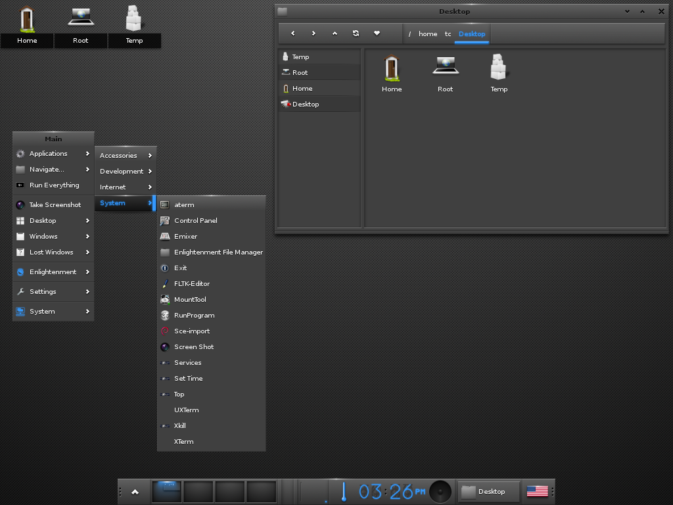This screenshot has width=673, height=505.
Task: Go back using the left arrow icon
Action: pyautogui.click(x=292, y=34)
